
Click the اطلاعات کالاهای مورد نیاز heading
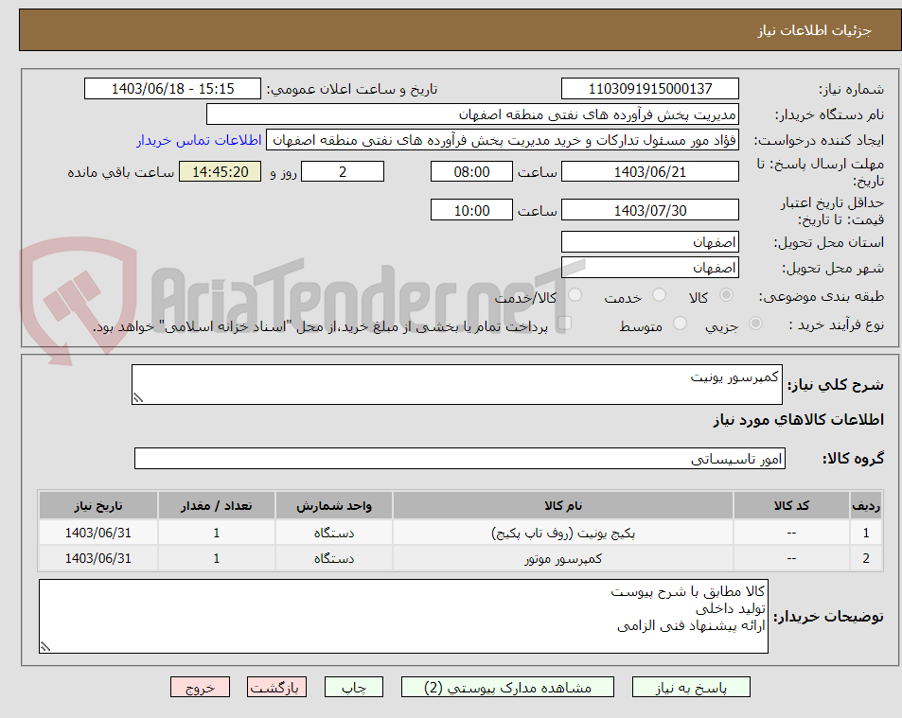click(799, 420)
